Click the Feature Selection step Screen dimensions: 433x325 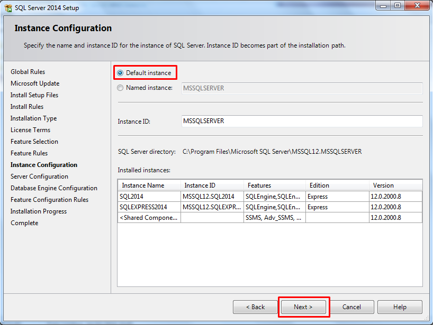[34, 142]
